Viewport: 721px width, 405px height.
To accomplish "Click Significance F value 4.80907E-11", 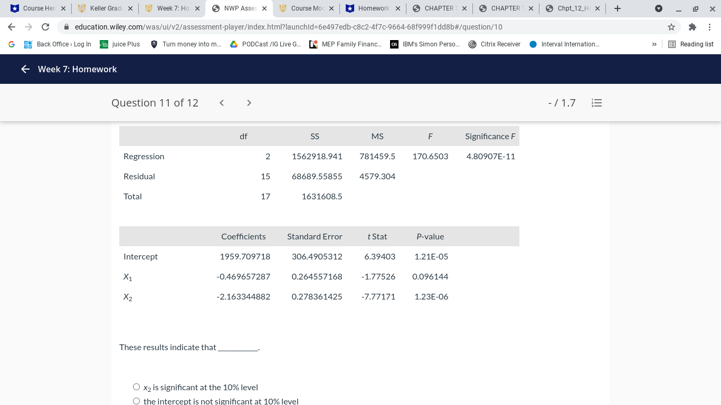I will (x=490, y=156).
